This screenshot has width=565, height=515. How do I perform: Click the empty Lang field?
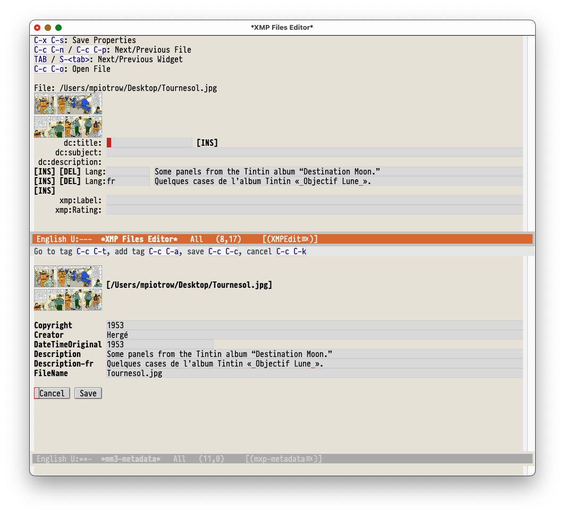click(128, 171)
